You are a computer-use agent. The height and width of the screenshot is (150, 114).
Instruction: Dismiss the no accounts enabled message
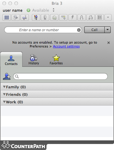(109, 43)
